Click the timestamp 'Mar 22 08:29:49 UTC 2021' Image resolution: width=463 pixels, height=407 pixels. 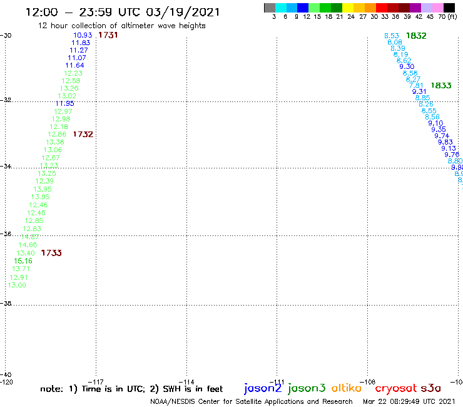(409, 401)
